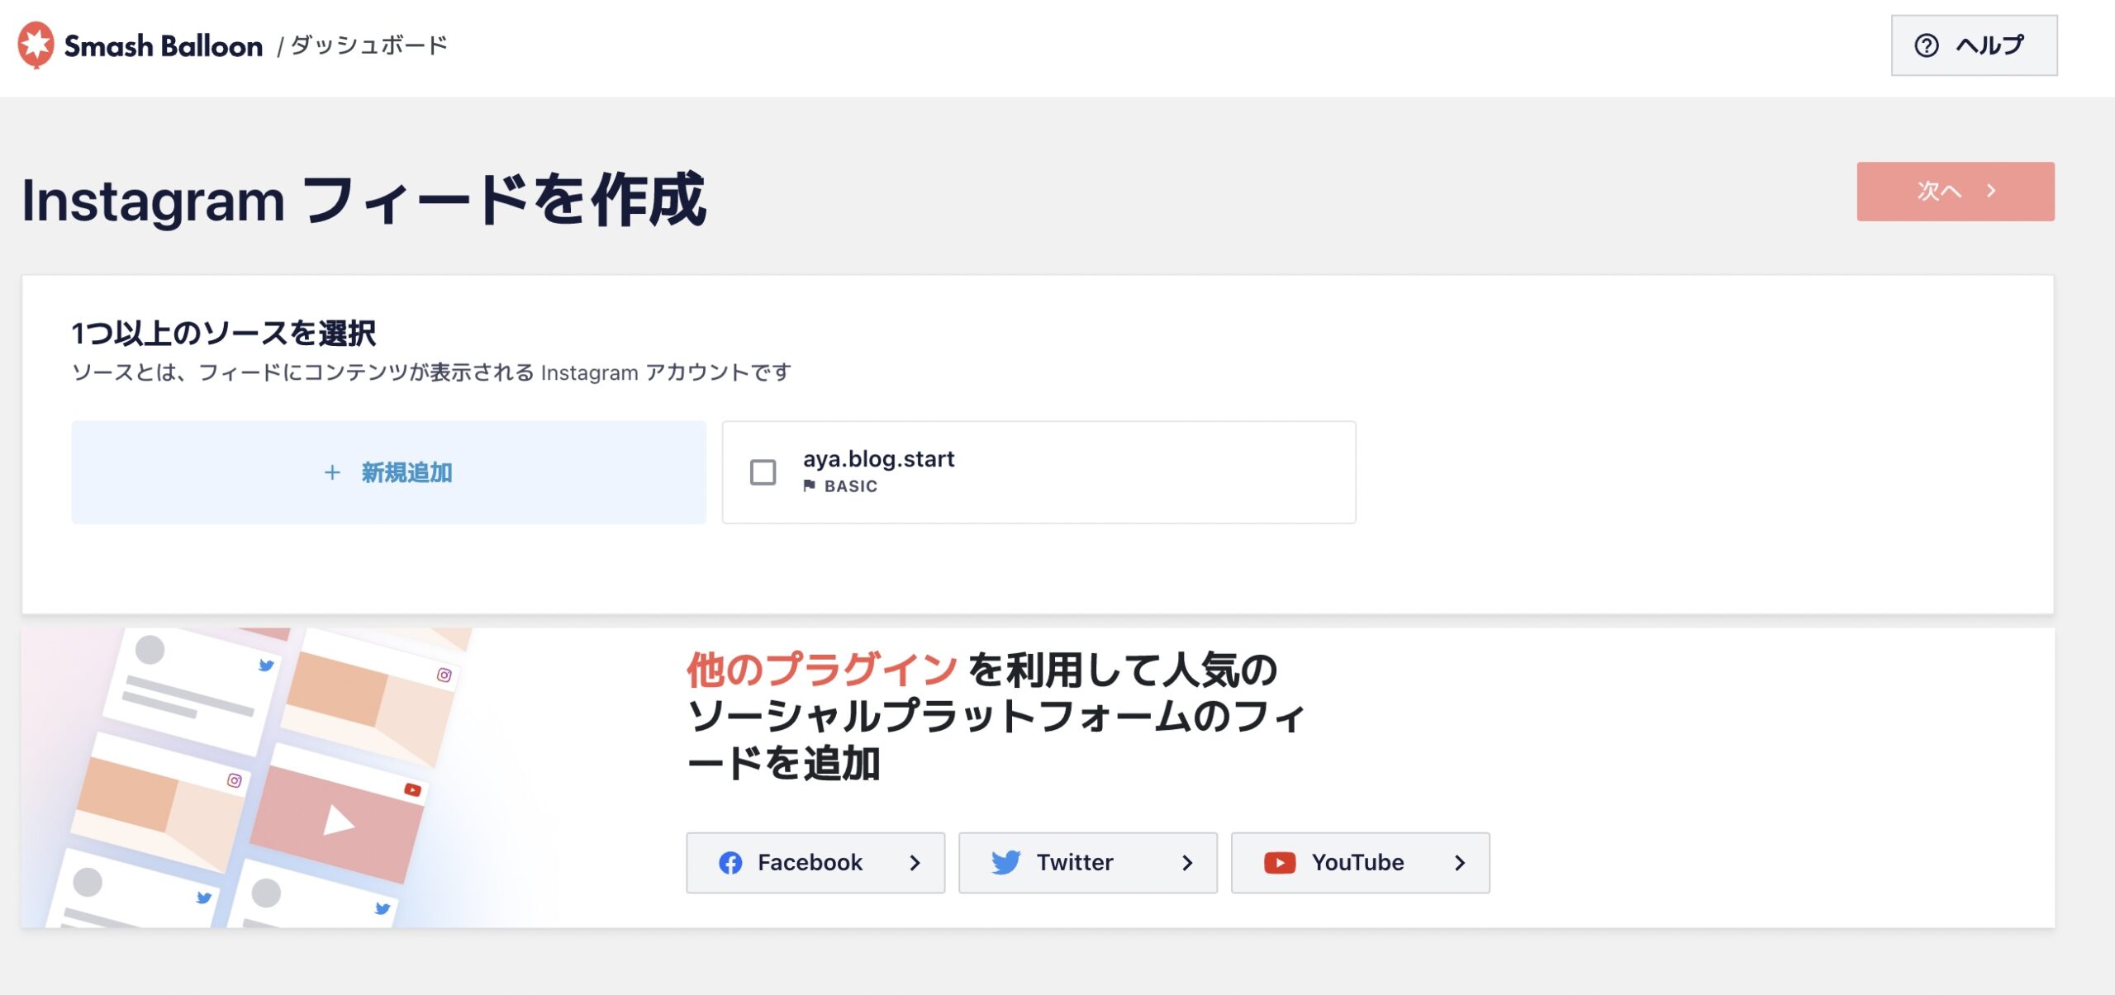
Task: Click the aya.blog.start account card
Action: tap(1038, 471)
